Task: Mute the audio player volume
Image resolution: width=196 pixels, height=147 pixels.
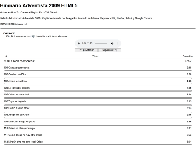Action: point(112,44)
